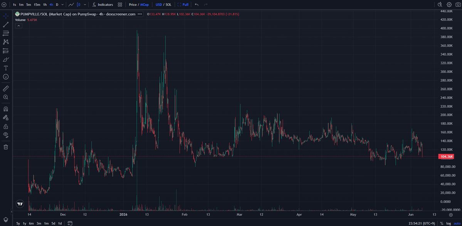Open the emoji icons tool

point(6,77)
